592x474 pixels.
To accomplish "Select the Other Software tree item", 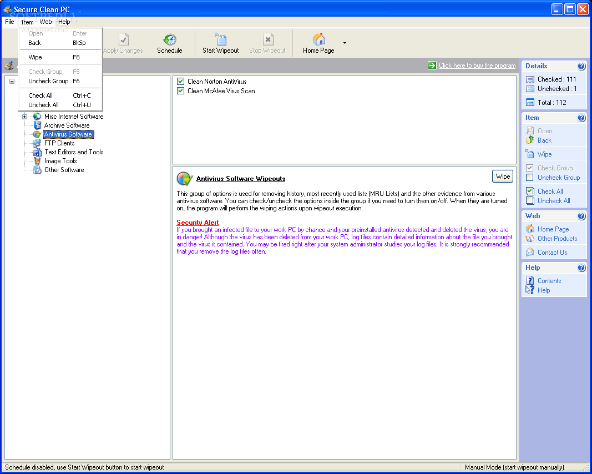I will tap(64, 170).
